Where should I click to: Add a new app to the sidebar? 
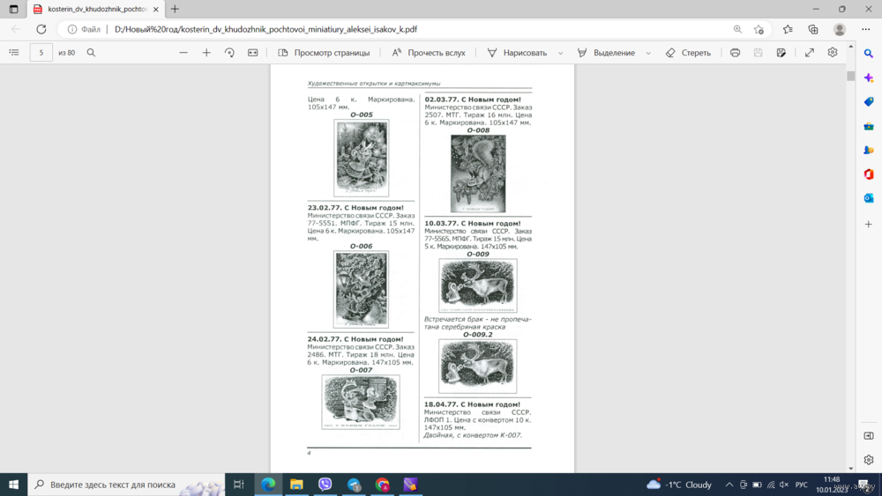coord(869,224)
